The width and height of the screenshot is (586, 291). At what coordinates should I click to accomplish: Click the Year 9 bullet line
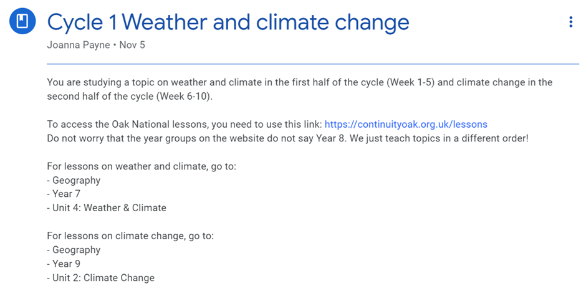(x=64, y=264)
